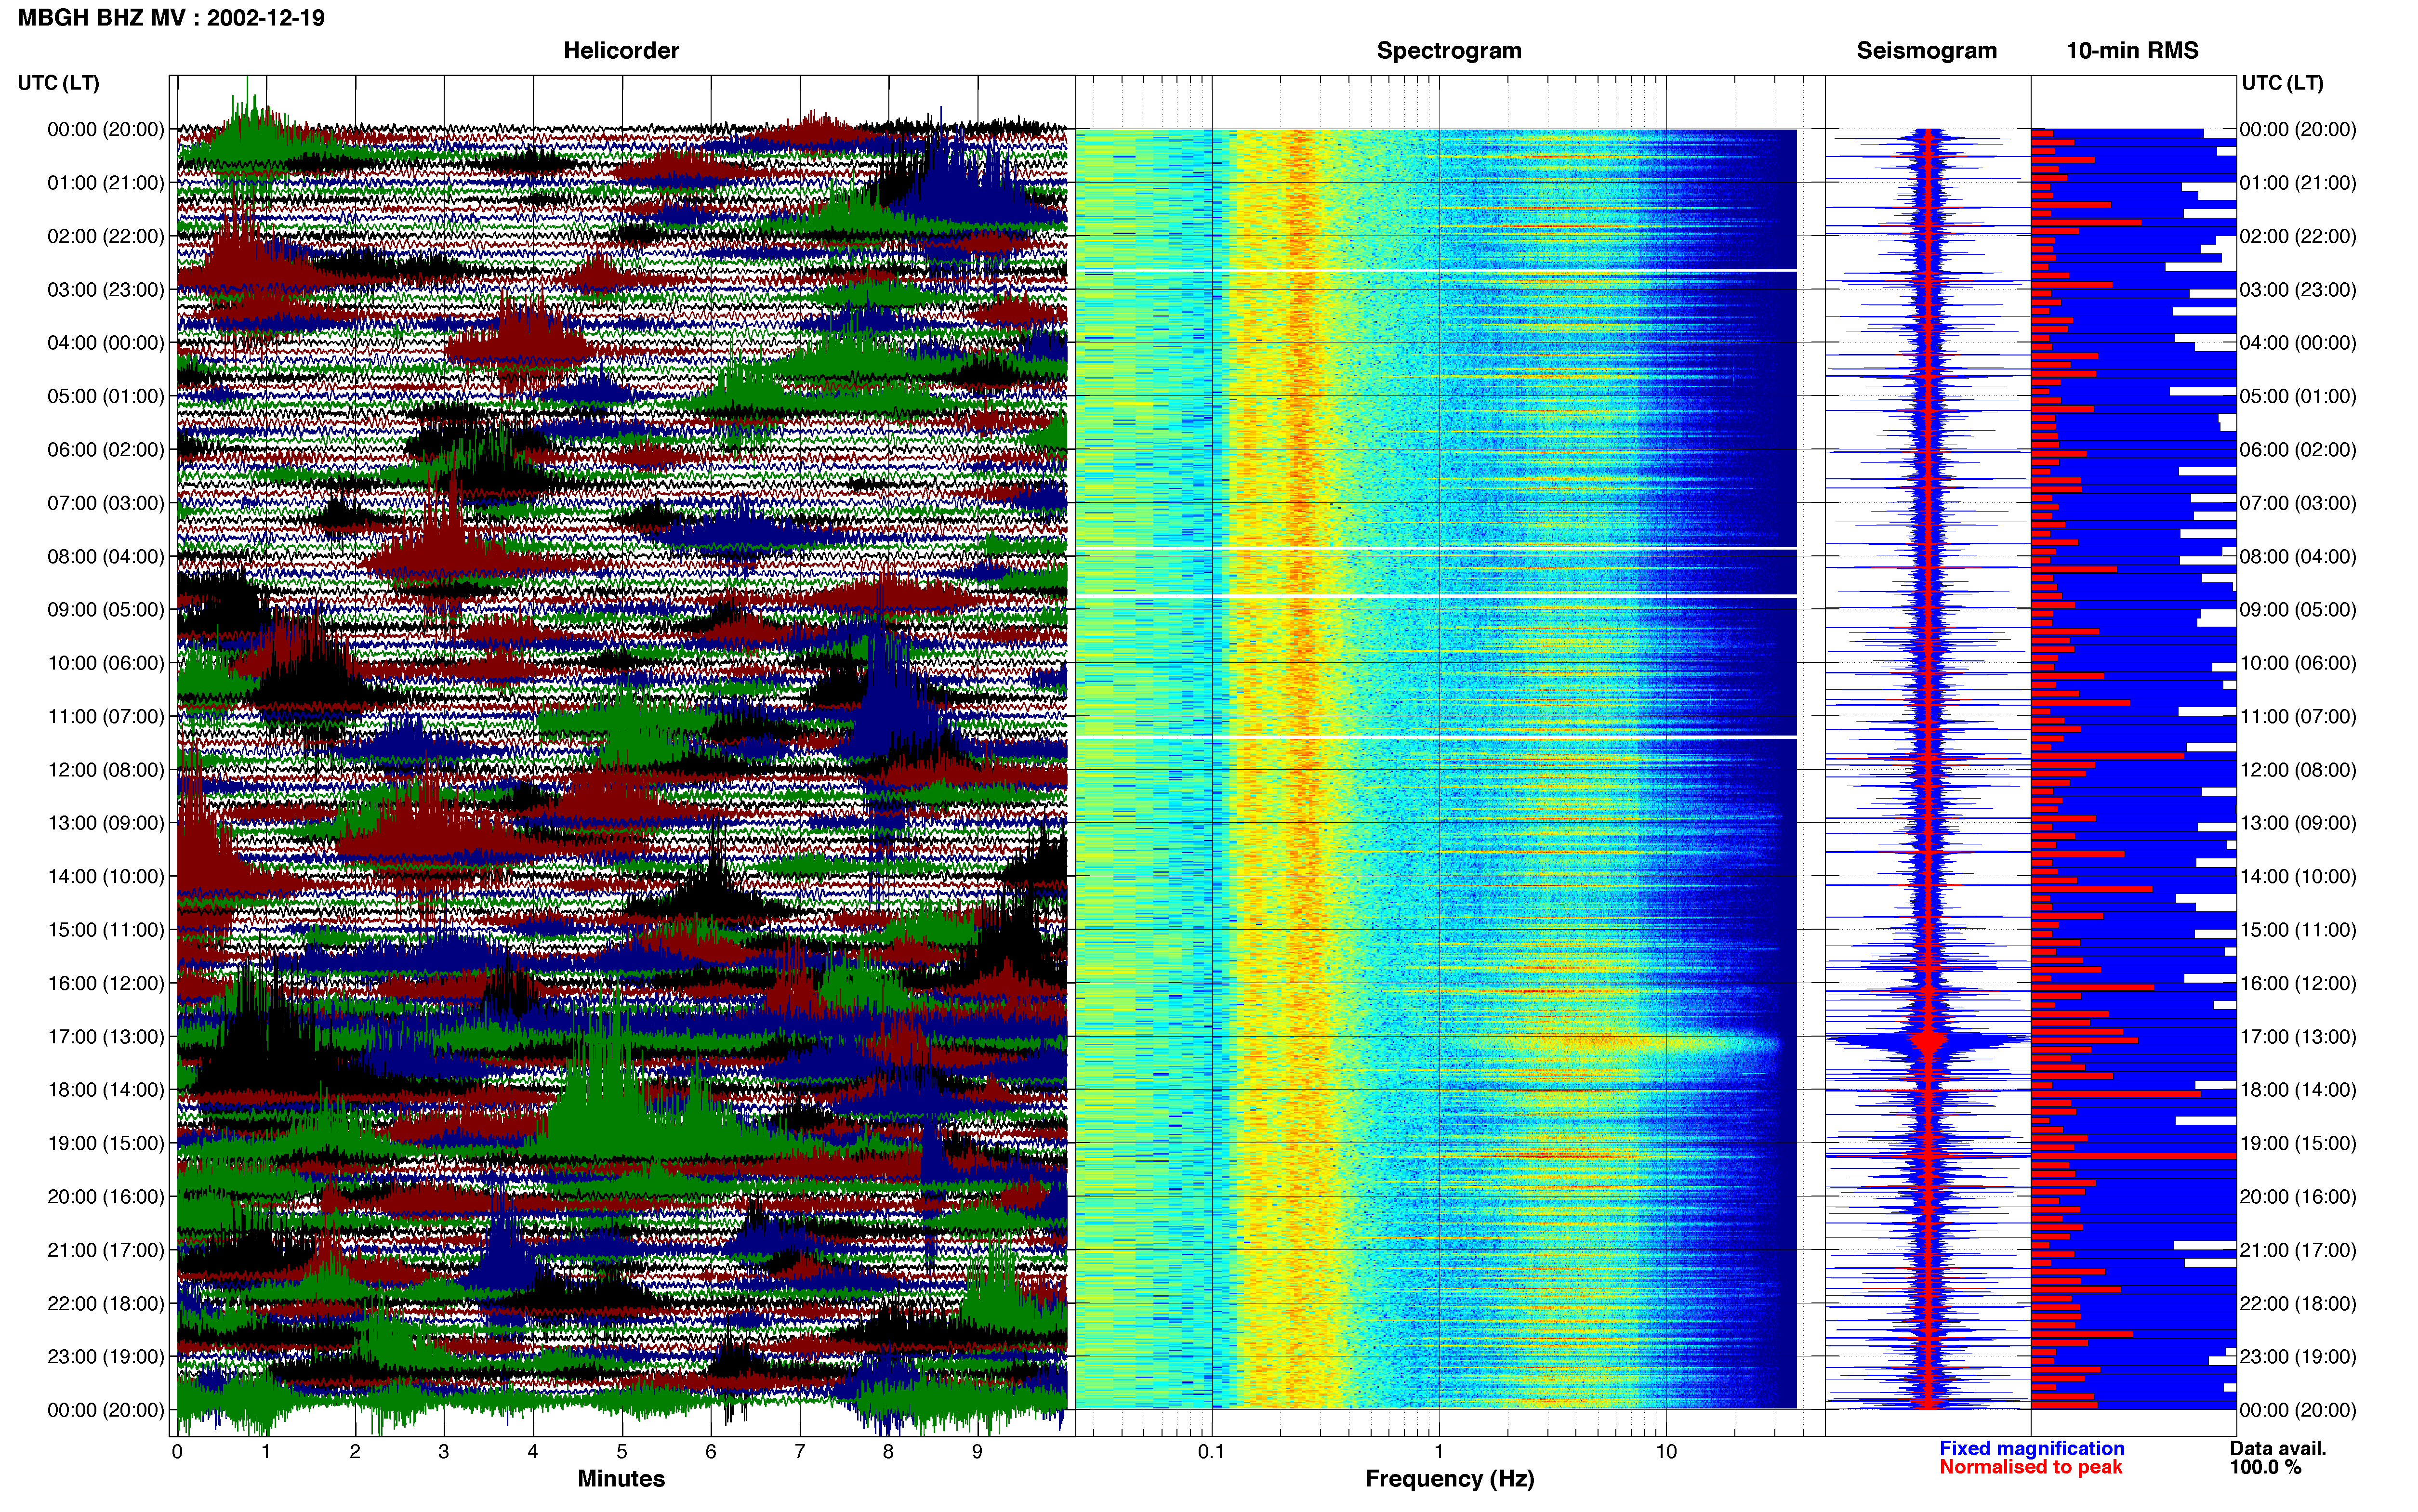The image size is (2418, 1512).
Task: Click right time label '17:00 (13:00)'
Action: [2298, 1037]
